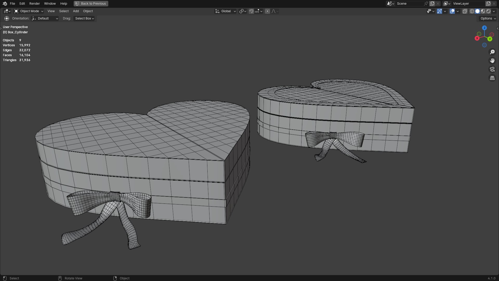Image resolution: width=499 pixels, height=281 pixels.
Task: Pin the Scene with pin icon
Action: (x=426, y=4)
